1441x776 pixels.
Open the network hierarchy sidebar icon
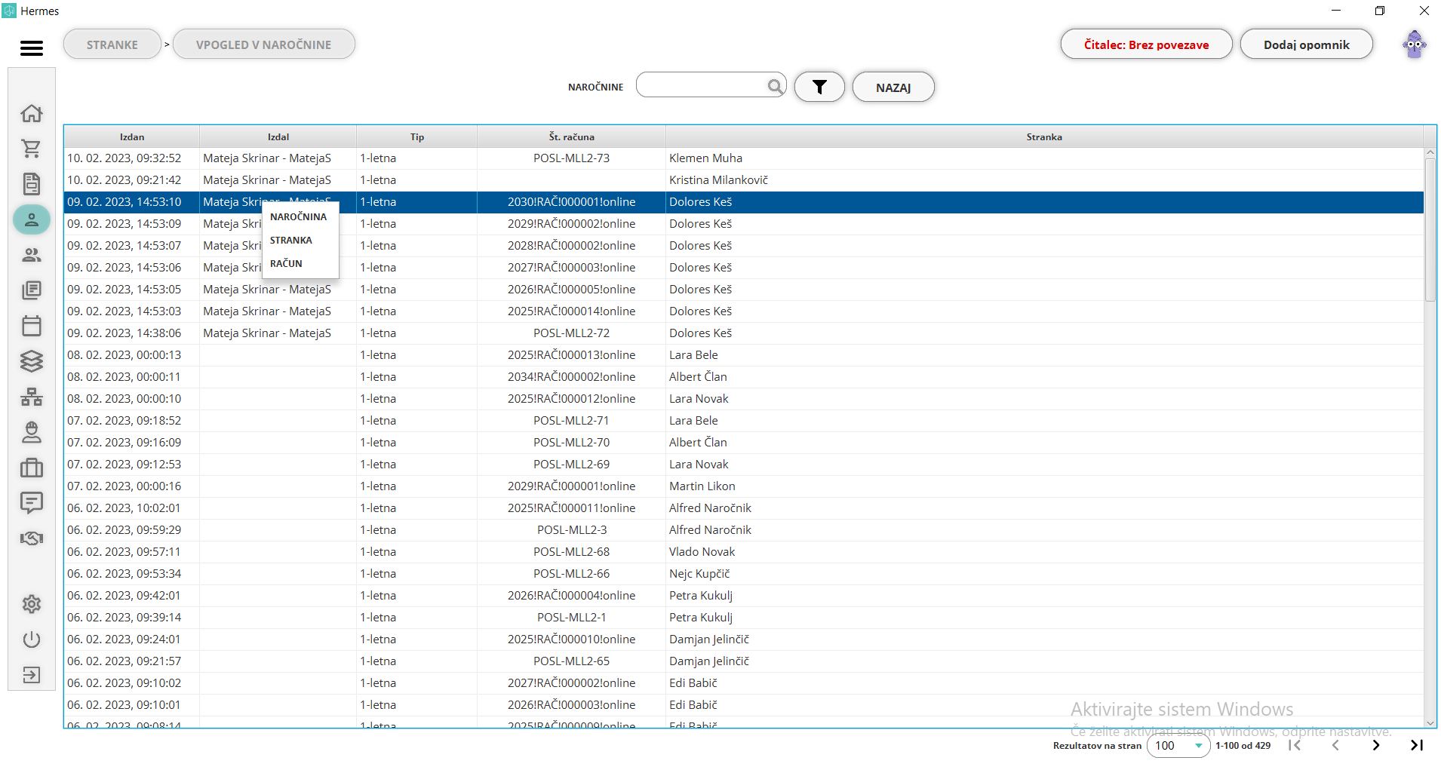[32, 397]
